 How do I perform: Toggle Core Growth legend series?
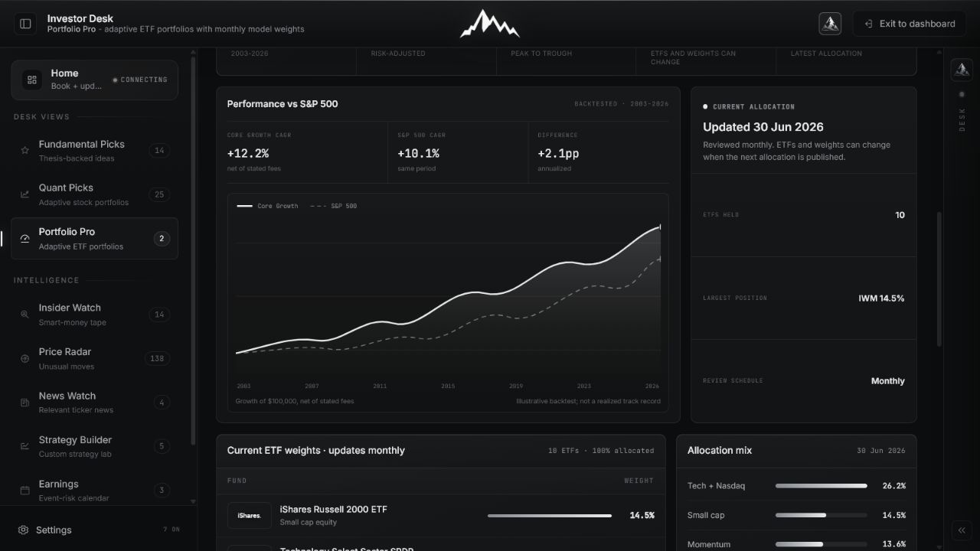coord(267,206)
